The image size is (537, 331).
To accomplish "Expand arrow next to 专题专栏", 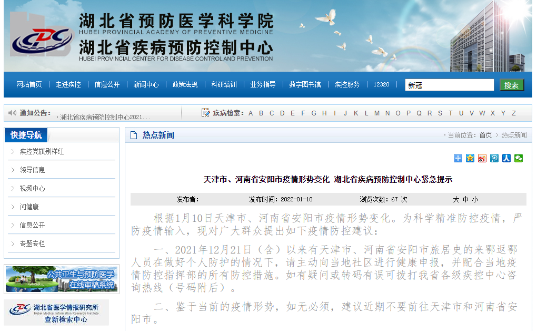I will point(13,244).
